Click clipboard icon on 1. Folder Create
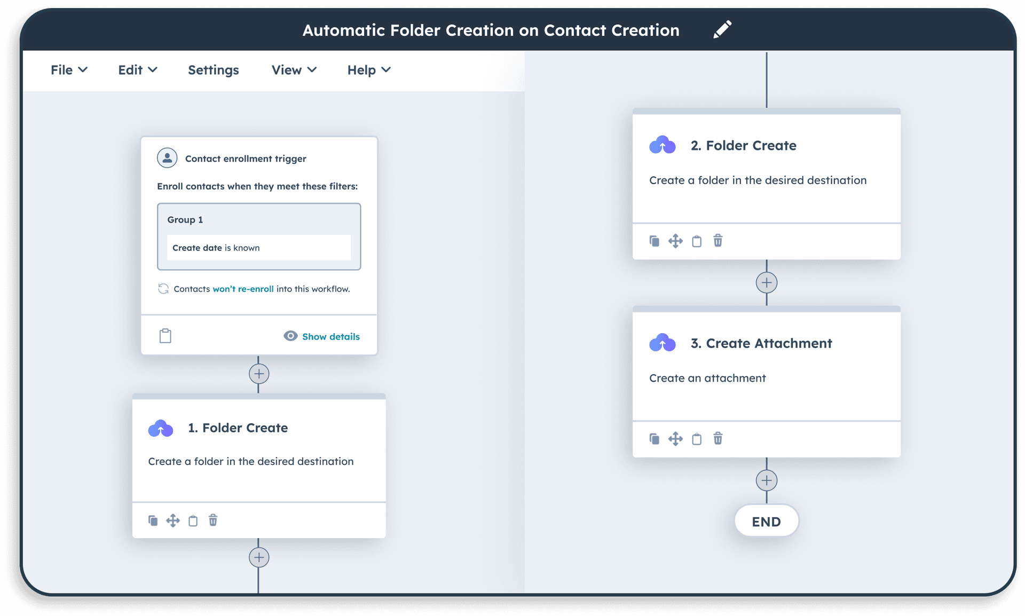 coord(193,520)
